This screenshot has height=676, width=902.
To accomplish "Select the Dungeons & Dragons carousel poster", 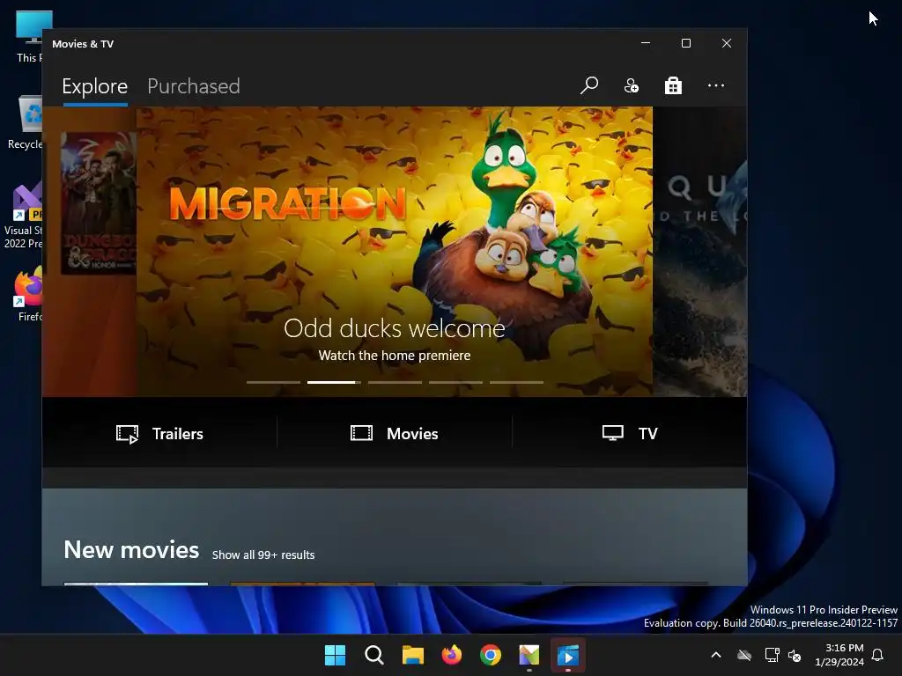I will coord(99,203).
